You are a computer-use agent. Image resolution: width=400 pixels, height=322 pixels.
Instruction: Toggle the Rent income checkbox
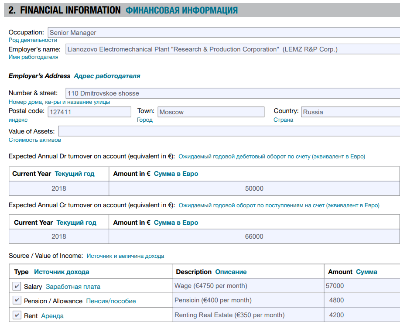[17, 315]
